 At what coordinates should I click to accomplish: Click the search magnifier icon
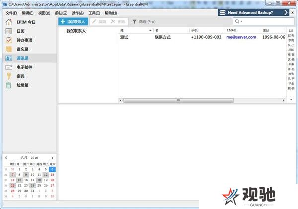pos(237,21)
